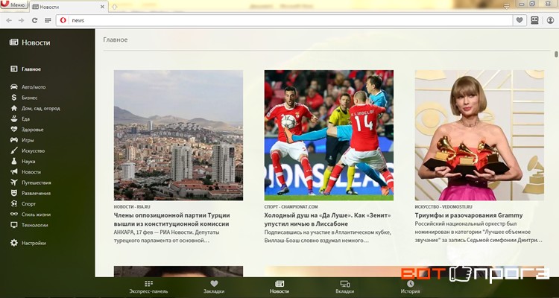Open the user account icon

(551, 20)
